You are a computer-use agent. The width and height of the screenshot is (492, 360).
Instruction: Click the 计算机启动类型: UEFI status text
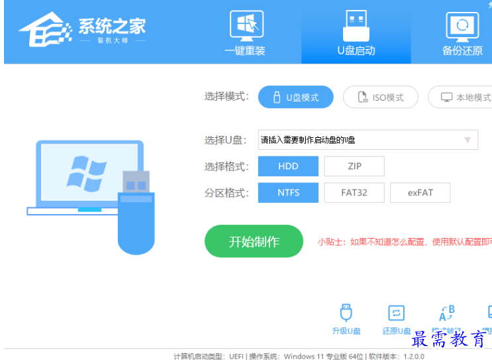click(x=209, y=357)
